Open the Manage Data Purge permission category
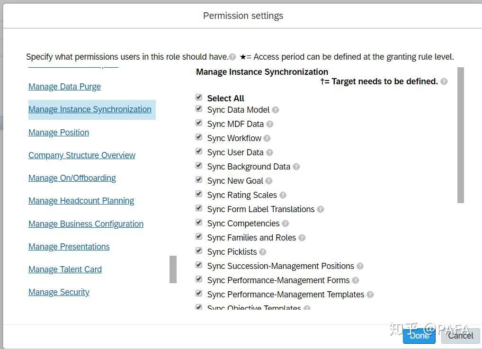 (64, 87)
